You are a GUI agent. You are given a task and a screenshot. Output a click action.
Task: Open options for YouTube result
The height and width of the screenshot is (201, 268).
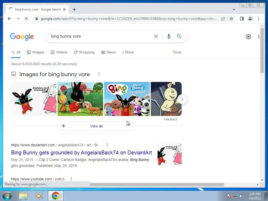click(71, 179)
